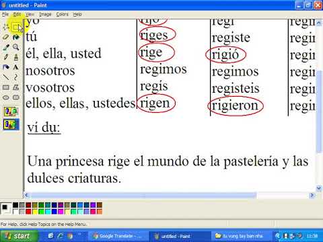Click the vertical scrollbar down arrow
The image size is (323, 242).
click(318, 188)
